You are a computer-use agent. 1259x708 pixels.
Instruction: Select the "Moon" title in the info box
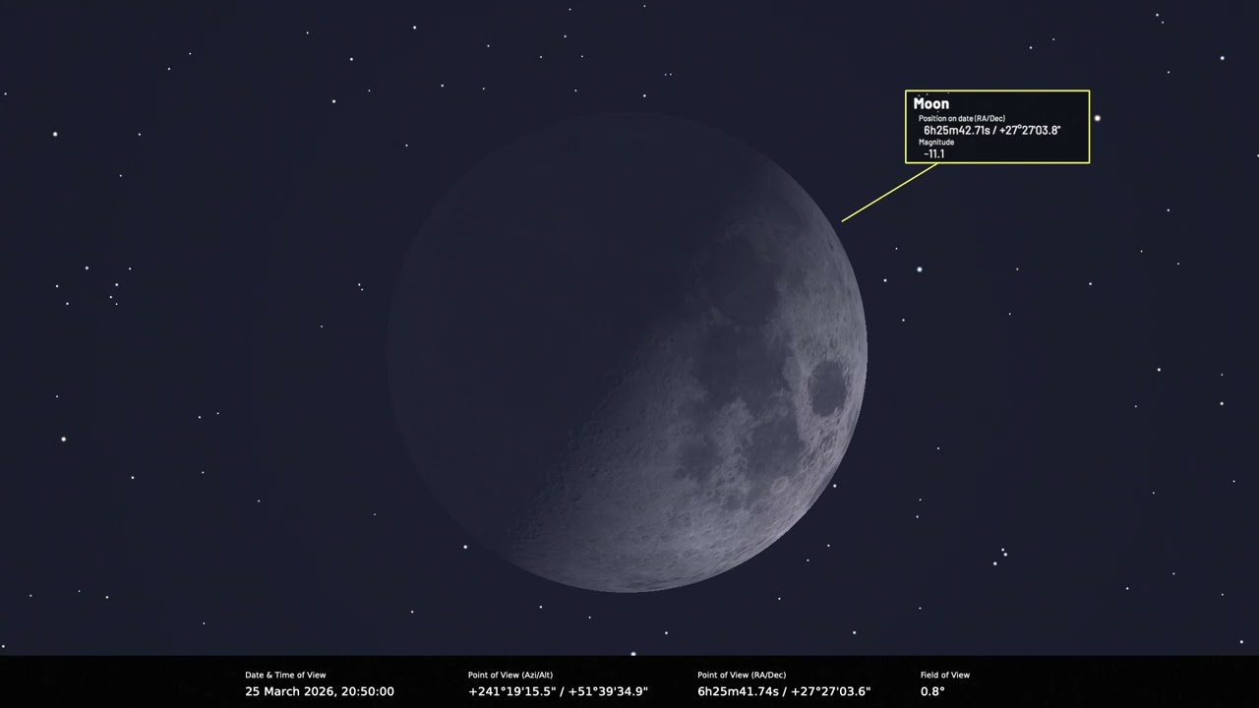point(931,103)
